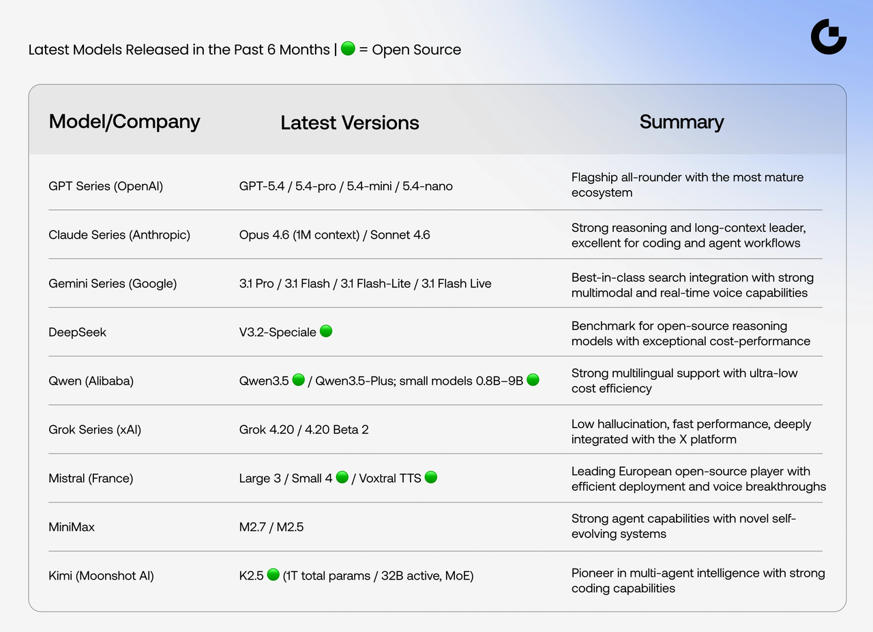873x632 pixels.
Task: Click the green dot right after Qwen3.5
Action: click(298, 380)
